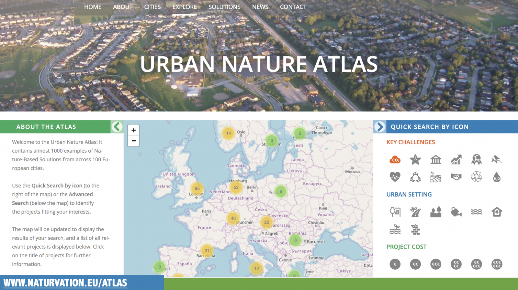Open the 12 cluster in southern Italy
Image resolution: width=518 pixels, height=290 pixels.
[256, 268]
